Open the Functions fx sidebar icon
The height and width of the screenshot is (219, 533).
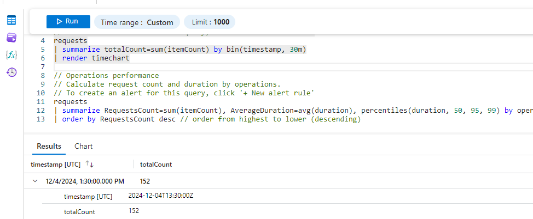(11, 55)
